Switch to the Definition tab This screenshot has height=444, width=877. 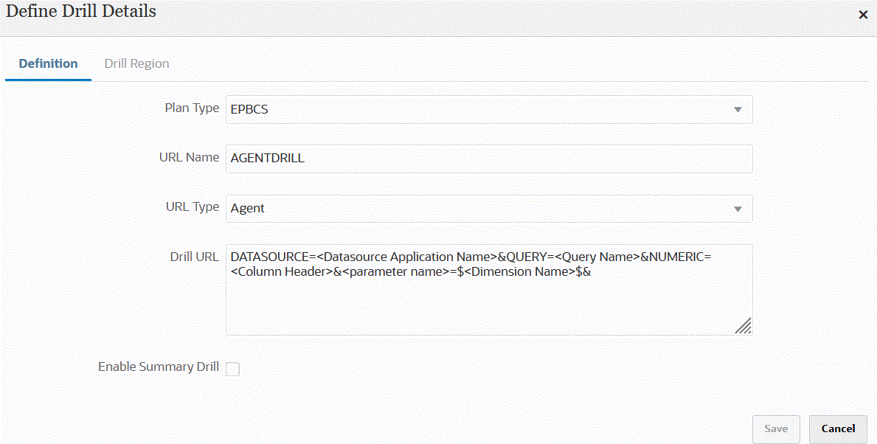tap(48, 63)
